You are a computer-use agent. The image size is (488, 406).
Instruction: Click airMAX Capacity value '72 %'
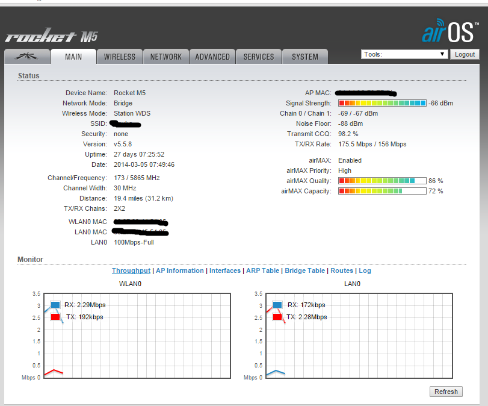436,192
